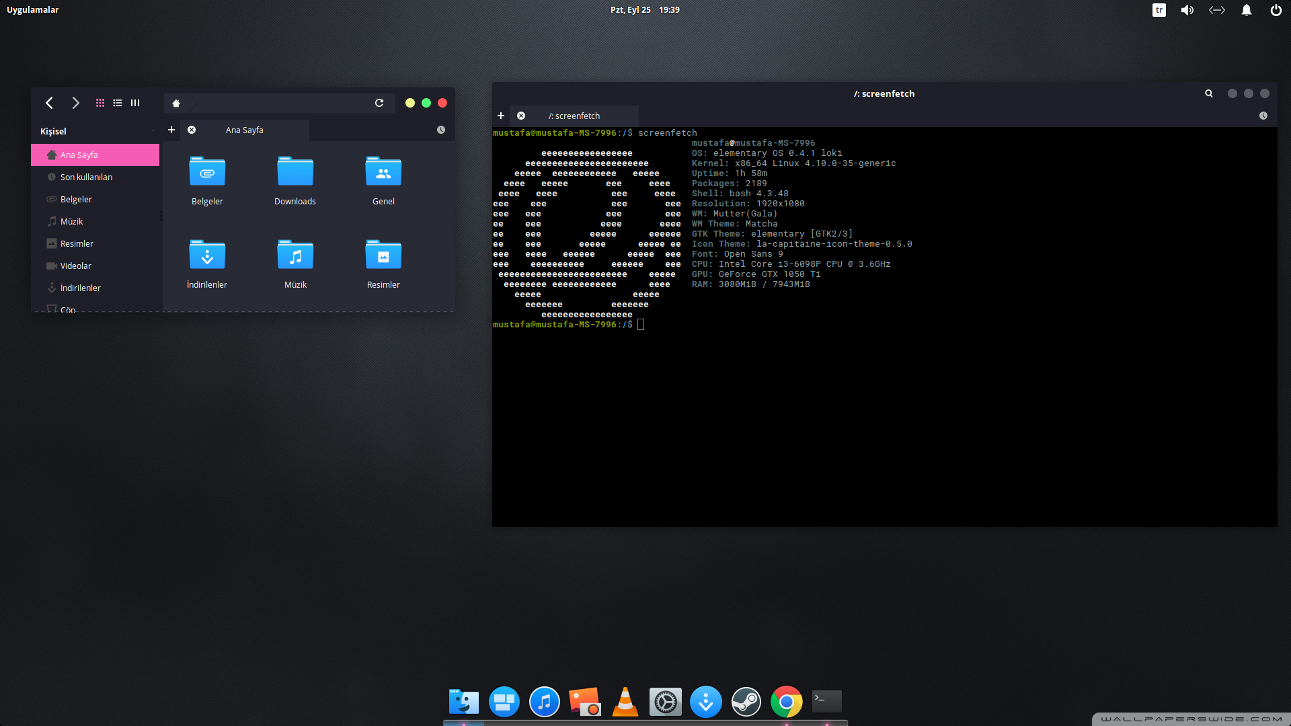Open the date and time indicator
The width and height of the screenshot is (1291, 726).
[x=645, y=9]
